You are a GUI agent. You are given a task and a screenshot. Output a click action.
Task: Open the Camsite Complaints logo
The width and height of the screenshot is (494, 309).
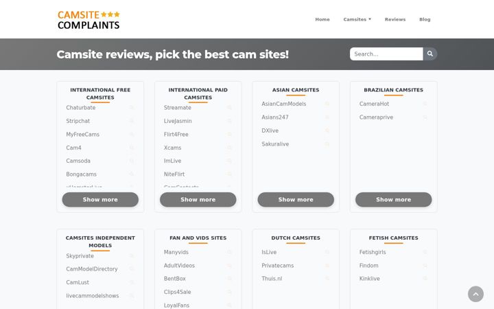89,19
